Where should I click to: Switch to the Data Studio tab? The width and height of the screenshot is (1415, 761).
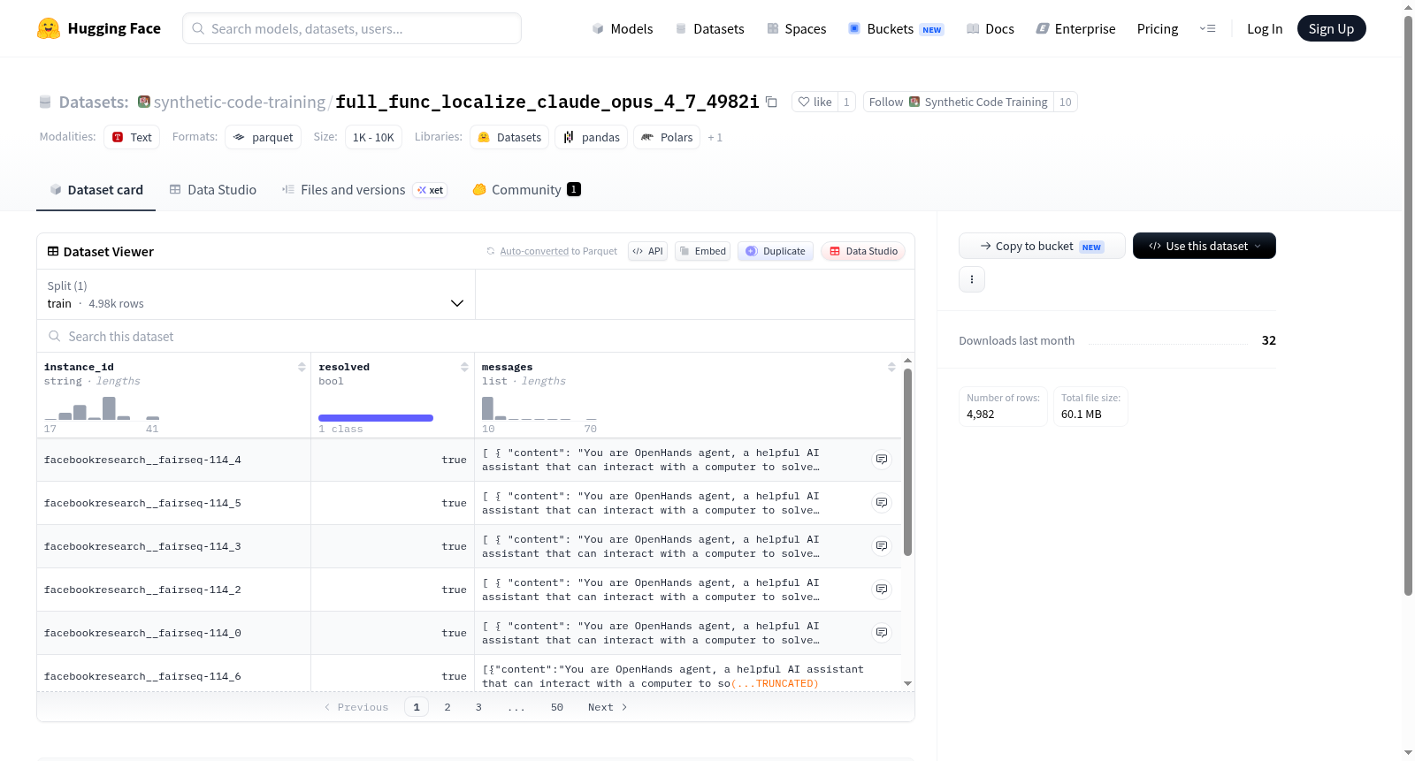(x=213, y=189)
